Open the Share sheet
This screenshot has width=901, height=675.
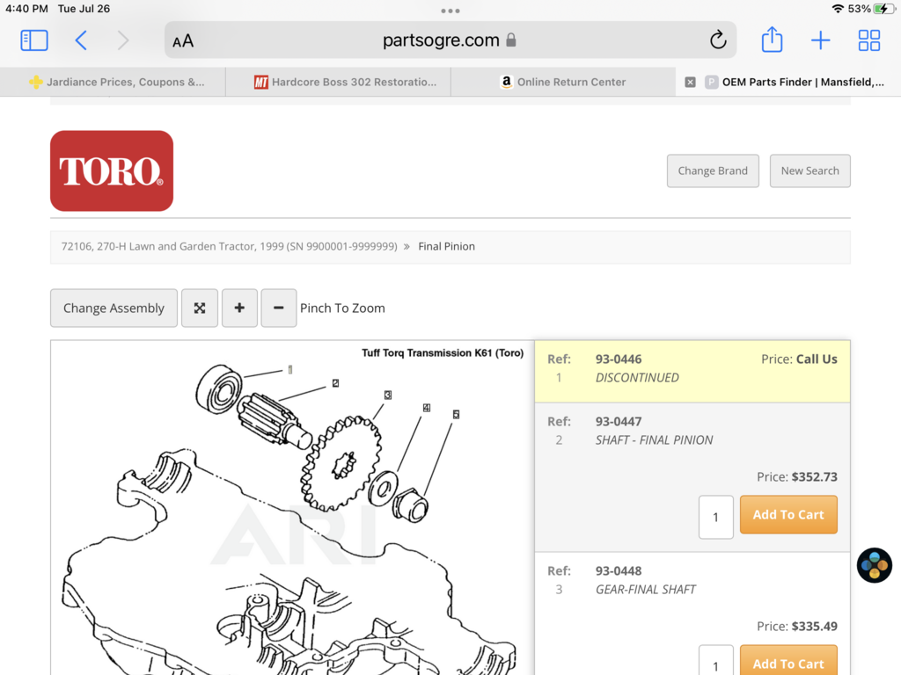point(772,40)
